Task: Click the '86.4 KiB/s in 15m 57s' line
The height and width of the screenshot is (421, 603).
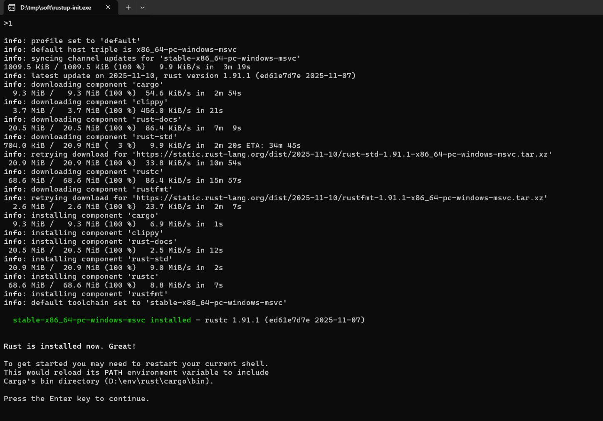Action: coord(125,180)
